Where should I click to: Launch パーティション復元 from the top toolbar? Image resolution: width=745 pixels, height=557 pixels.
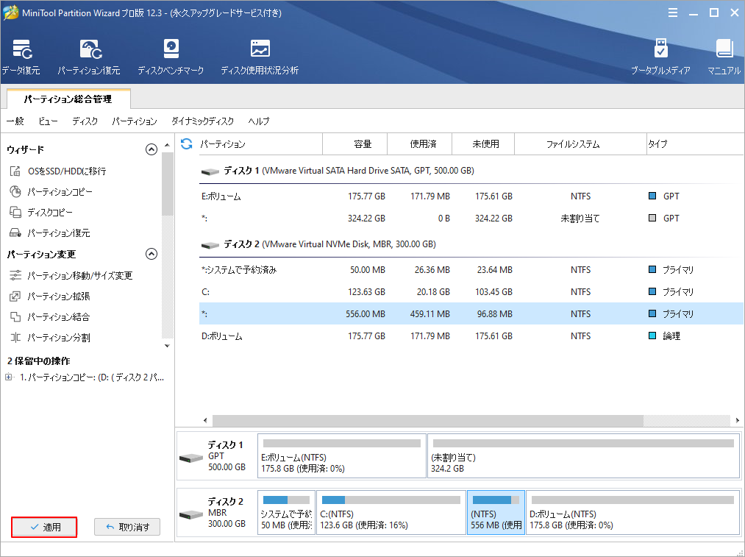click(89, 57)
